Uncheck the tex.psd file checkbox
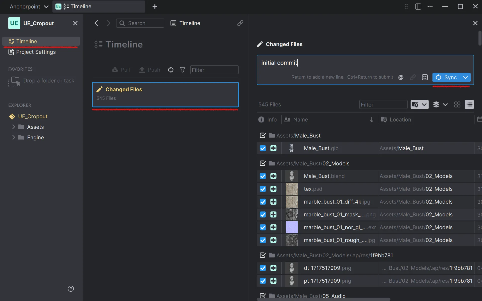 coord(263,189)
